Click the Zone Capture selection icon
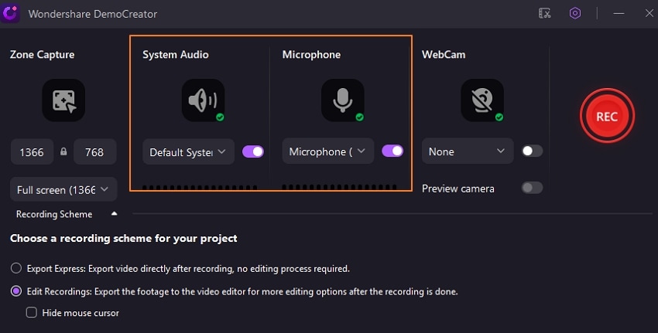The height and width of the screenshot is (333, 658). pyautogui.click(x=63, y=100)
